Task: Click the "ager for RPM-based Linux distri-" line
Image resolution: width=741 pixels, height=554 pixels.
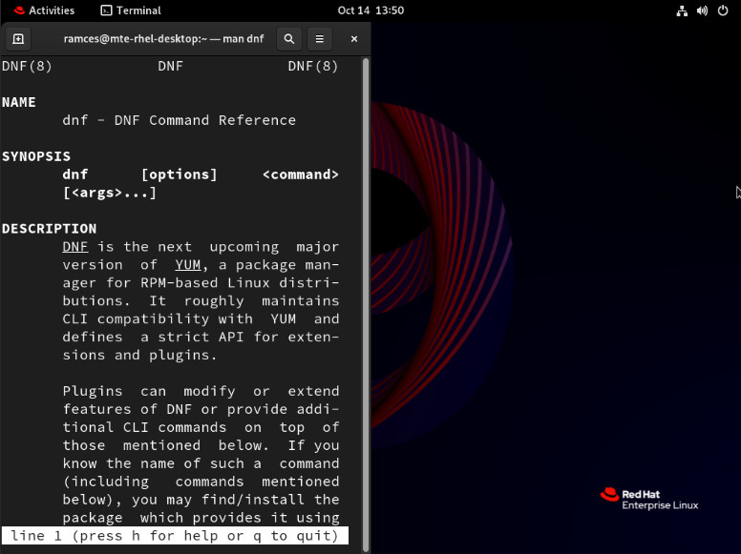Action: click(201, 283)
